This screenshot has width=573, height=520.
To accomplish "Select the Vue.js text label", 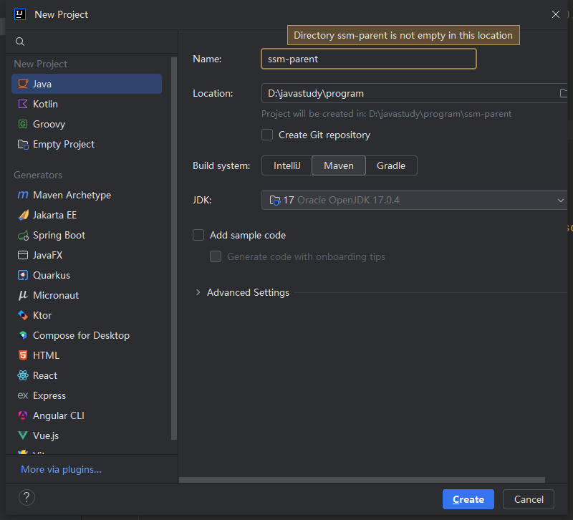I will 46,435.
